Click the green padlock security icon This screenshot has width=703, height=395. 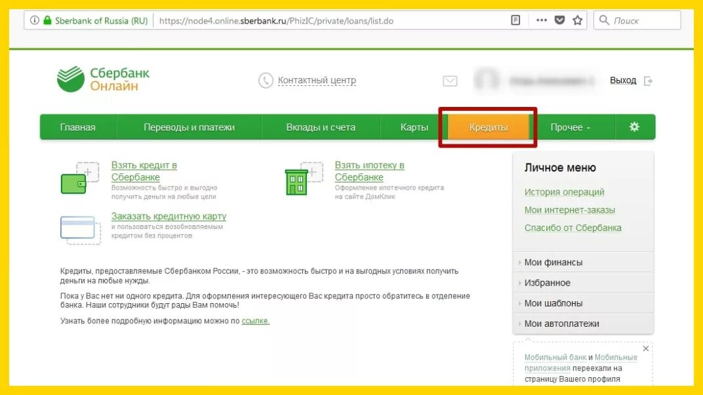(47, 20)
